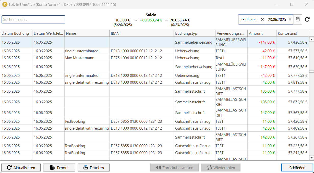Sort by Datum Buchung column header
Viewport: 314px width, 173px height.
(16, 33)
